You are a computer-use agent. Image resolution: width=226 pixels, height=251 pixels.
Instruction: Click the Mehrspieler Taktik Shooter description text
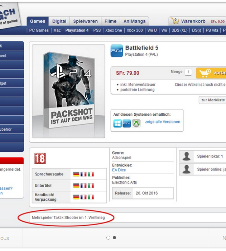tap(68, 218)
